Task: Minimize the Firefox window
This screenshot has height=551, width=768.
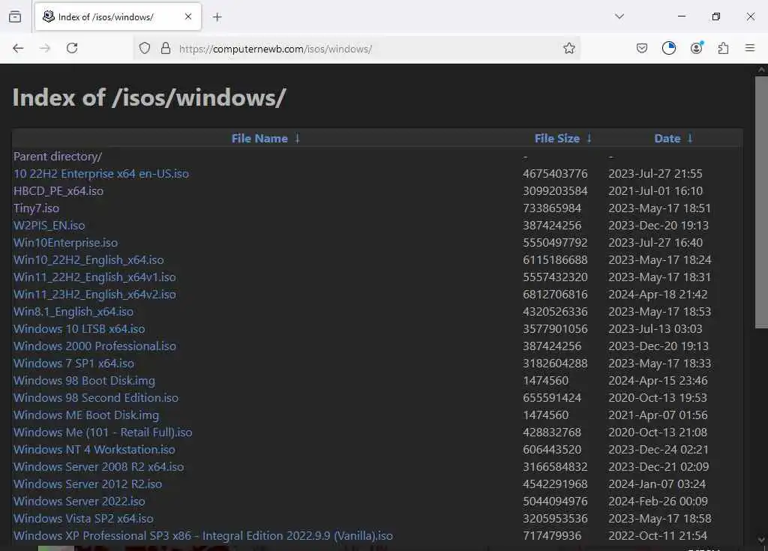Action: [x=681, y=16]
